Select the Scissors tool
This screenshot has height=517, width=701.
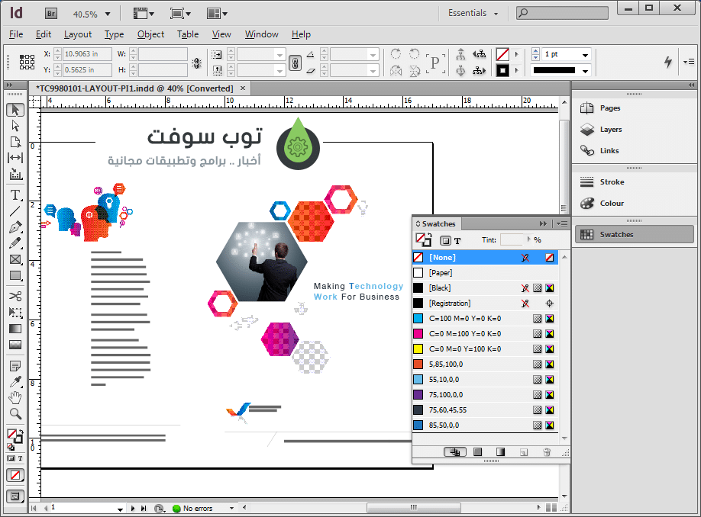pos(15,297)
